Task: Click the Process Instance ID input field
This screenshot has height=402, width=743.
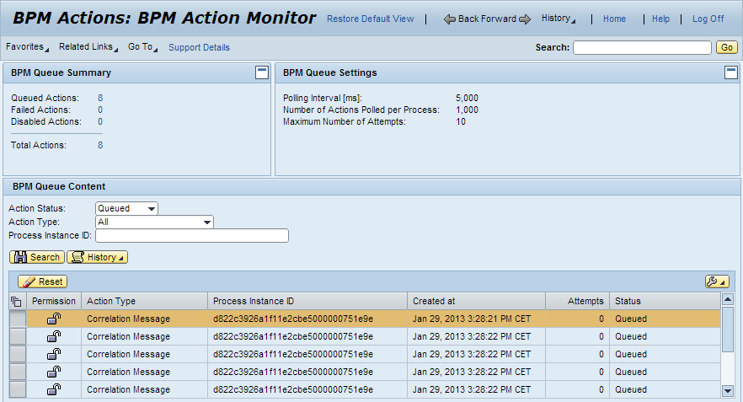Action: coord(192,236)
